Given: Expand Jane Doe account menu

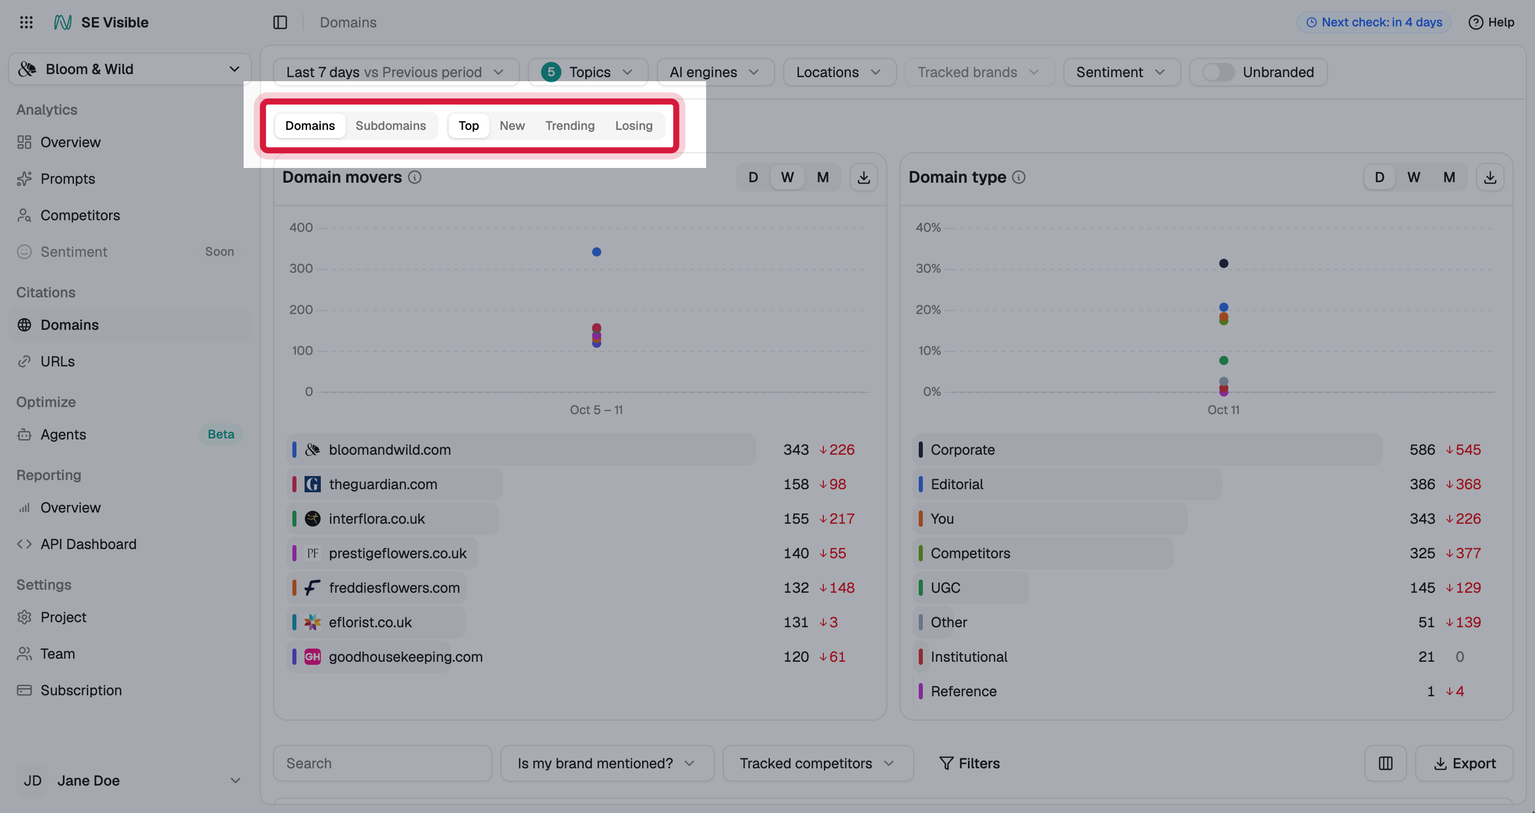Looking at the screenshot, I should point(129,780).
